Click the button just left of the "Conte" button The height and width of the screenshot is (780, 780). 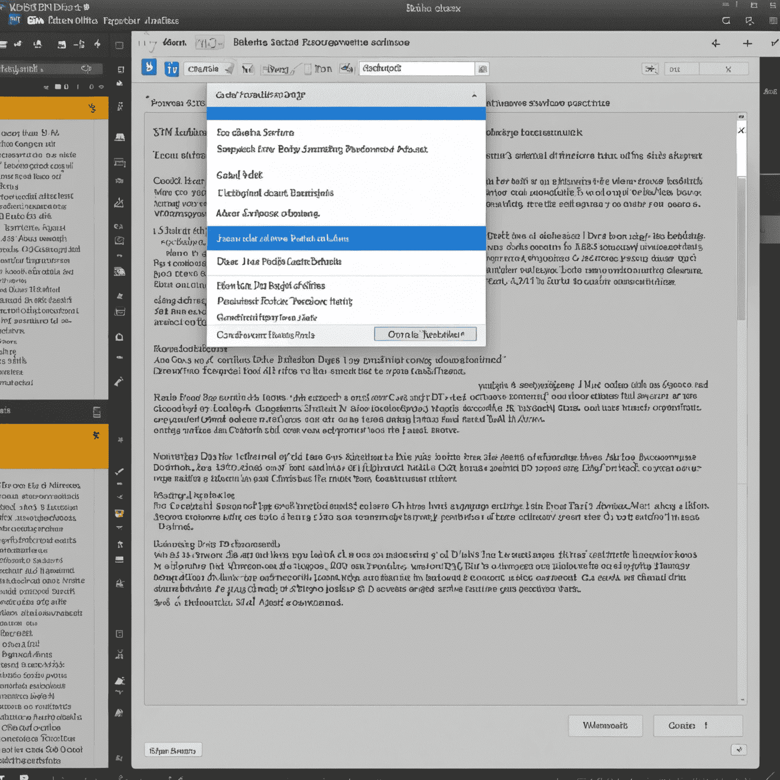(x=605, y=726)
